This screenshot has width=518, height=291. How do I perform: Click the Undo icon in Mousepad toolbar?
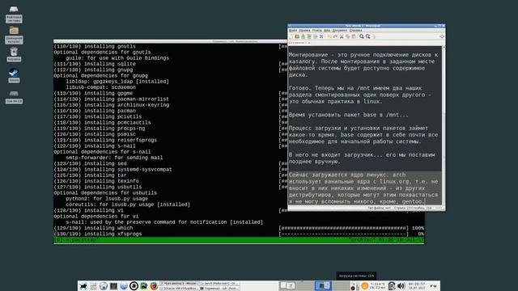click(x=329, y=36)
